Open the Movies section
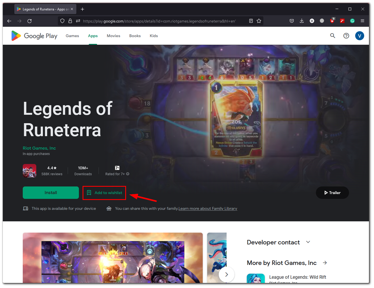The image size is (374, 288). pos(113,36)
